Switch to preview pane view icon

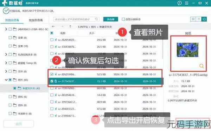(204, 19)
